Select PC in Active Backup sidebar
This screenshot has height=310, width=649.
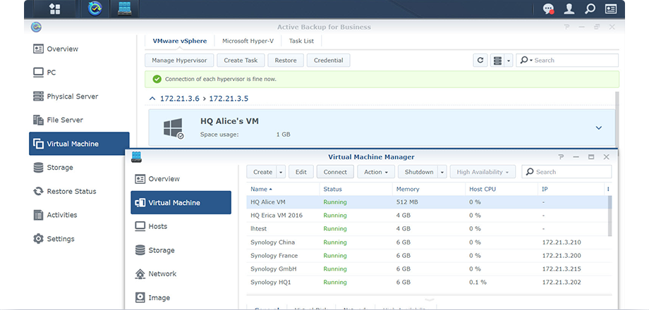click(x=79, y=73)
